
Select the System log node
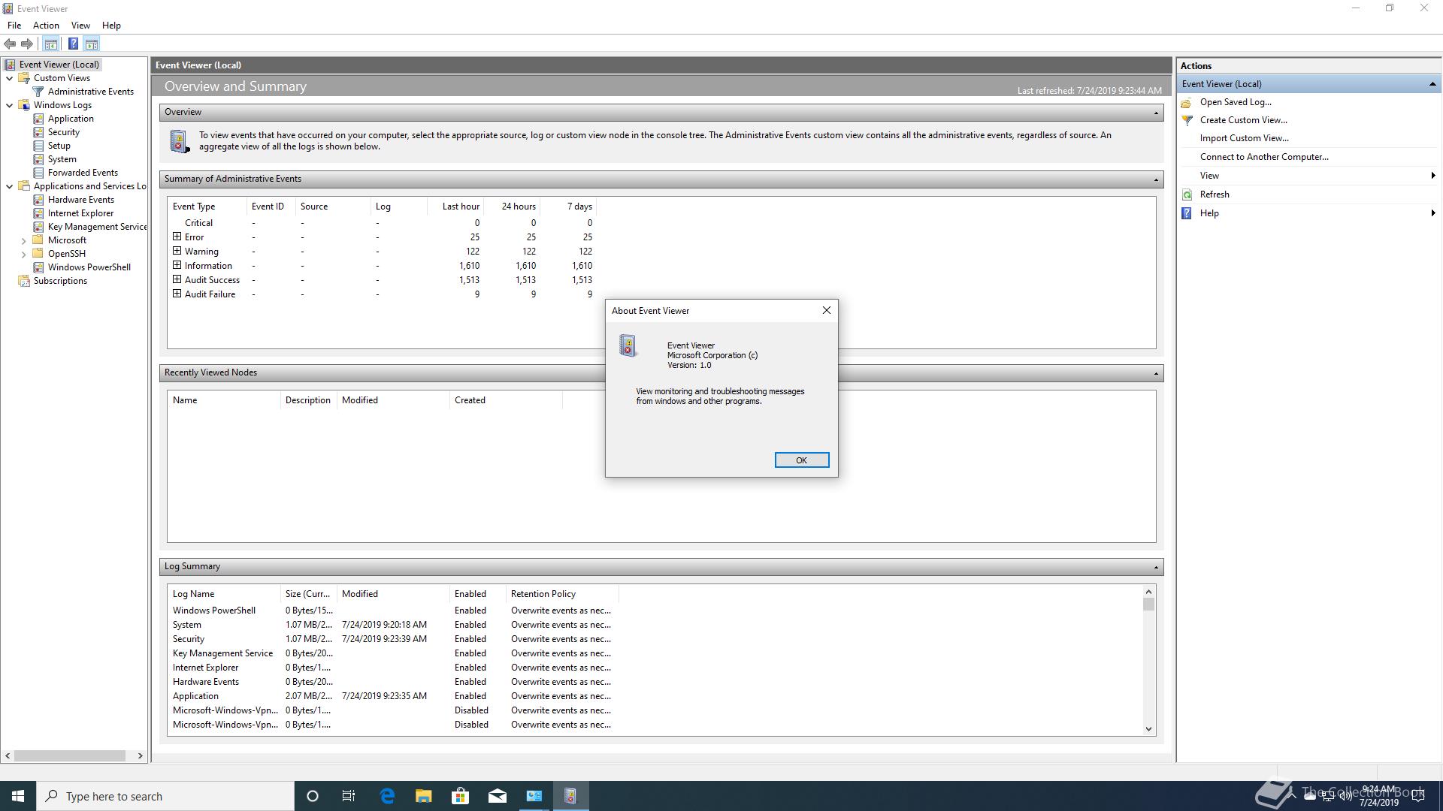(62, 159)
